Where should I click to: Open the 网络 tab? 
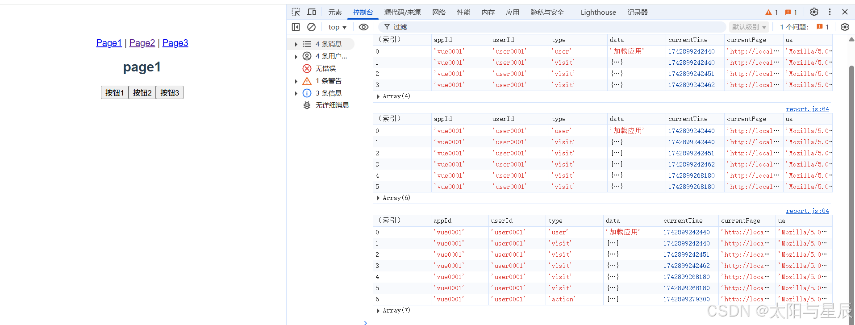(x=439, y=12)
